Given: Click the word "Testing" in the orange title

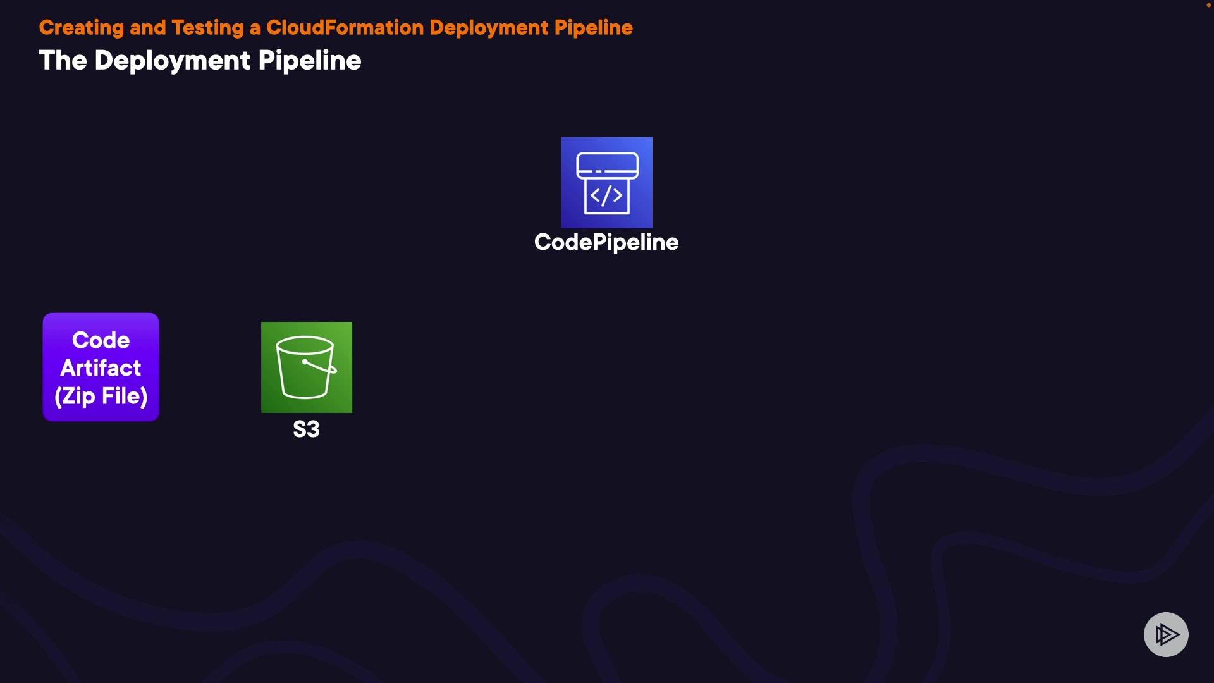Looking at the screenshot, I should (x=207, y=27).
